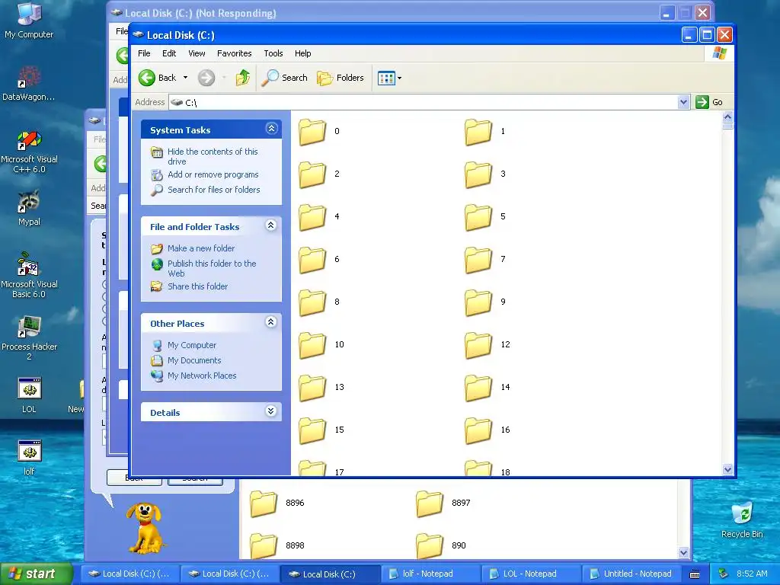Select folder icon named 12
Image resolution: width=780 pixels, height=585 pixels.
point(478,346)
